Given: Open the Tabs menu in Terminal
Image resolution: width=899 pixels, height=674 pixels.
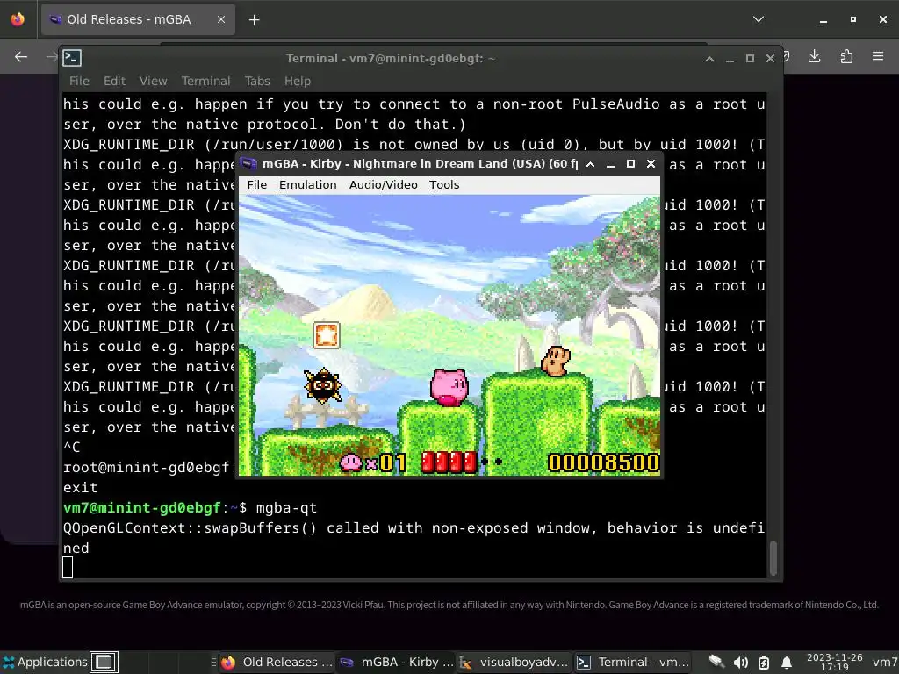Looking at the screenshot, I should [257, 81].
